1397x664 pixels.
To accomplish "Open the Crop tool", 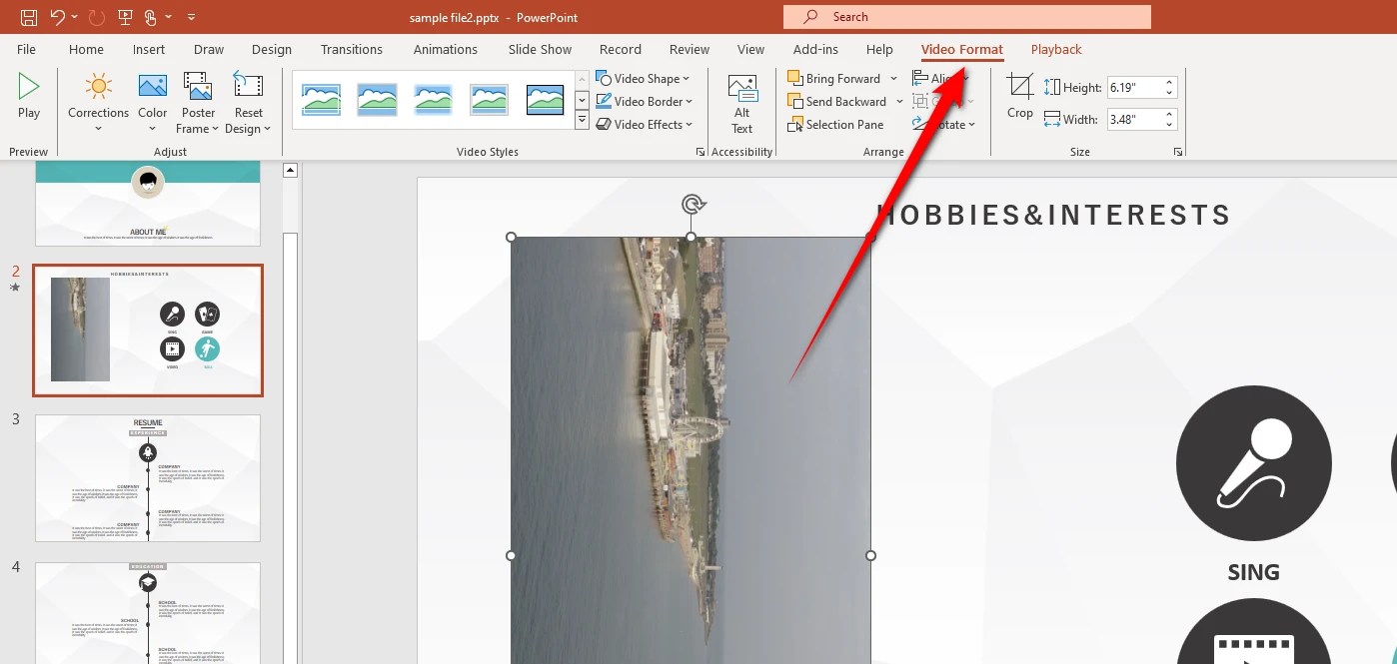I will [1019, 97].
